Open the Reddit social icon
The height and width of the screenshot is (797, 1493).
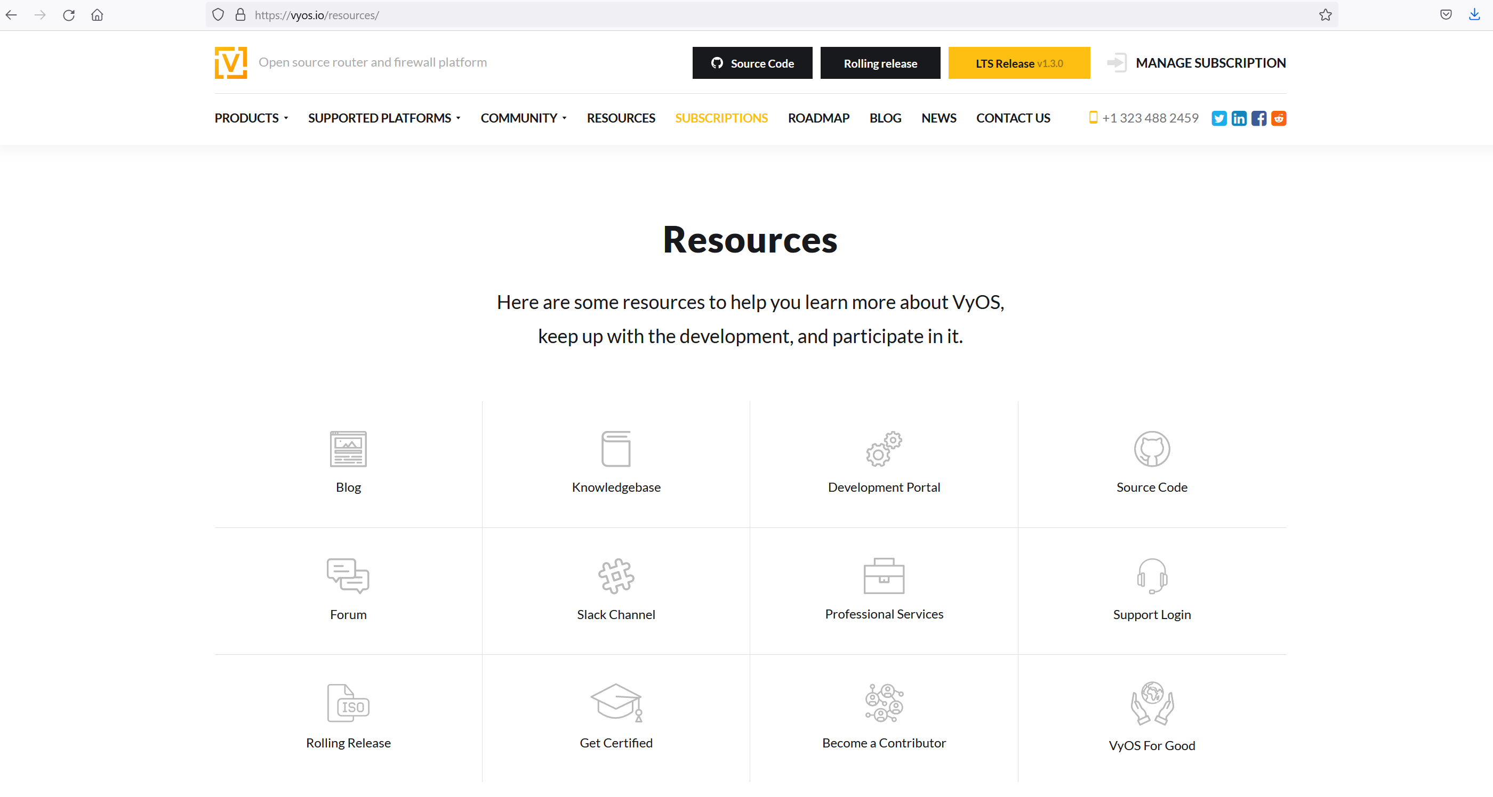coord(1278,118)
